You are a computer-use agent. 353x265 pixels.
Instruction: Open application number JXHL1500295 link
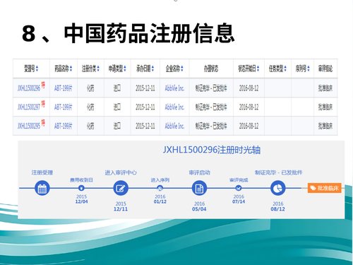pos(29,126)
